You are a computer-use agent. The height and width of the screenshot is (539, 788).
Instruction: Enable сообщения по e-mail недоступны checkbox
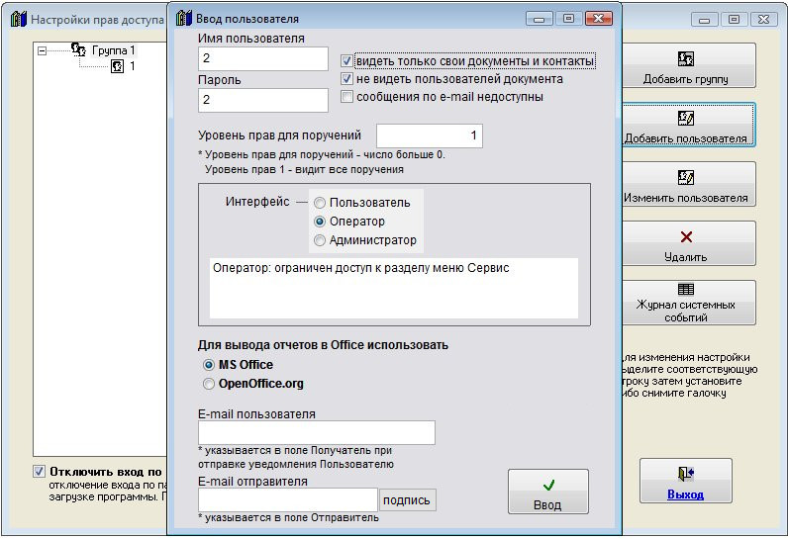[x=346, y=96]
